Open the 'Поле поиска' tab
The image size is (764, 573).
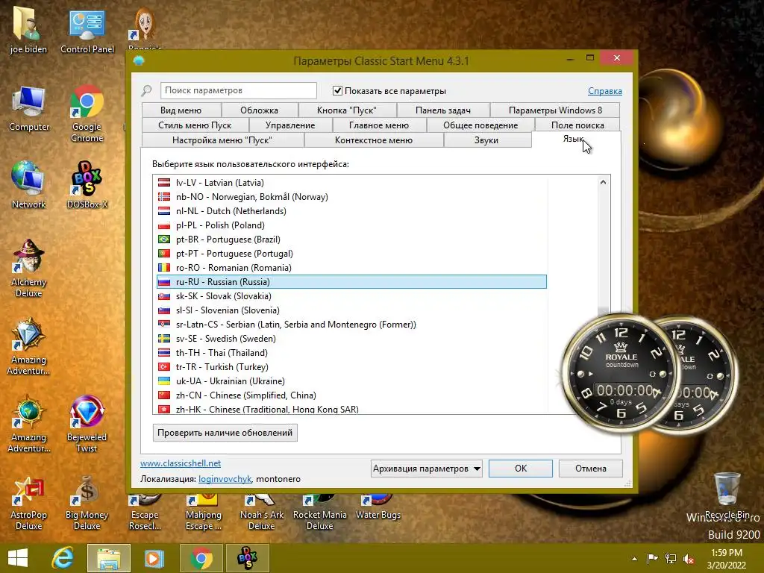pyautogui.click(x=577, y=125)
